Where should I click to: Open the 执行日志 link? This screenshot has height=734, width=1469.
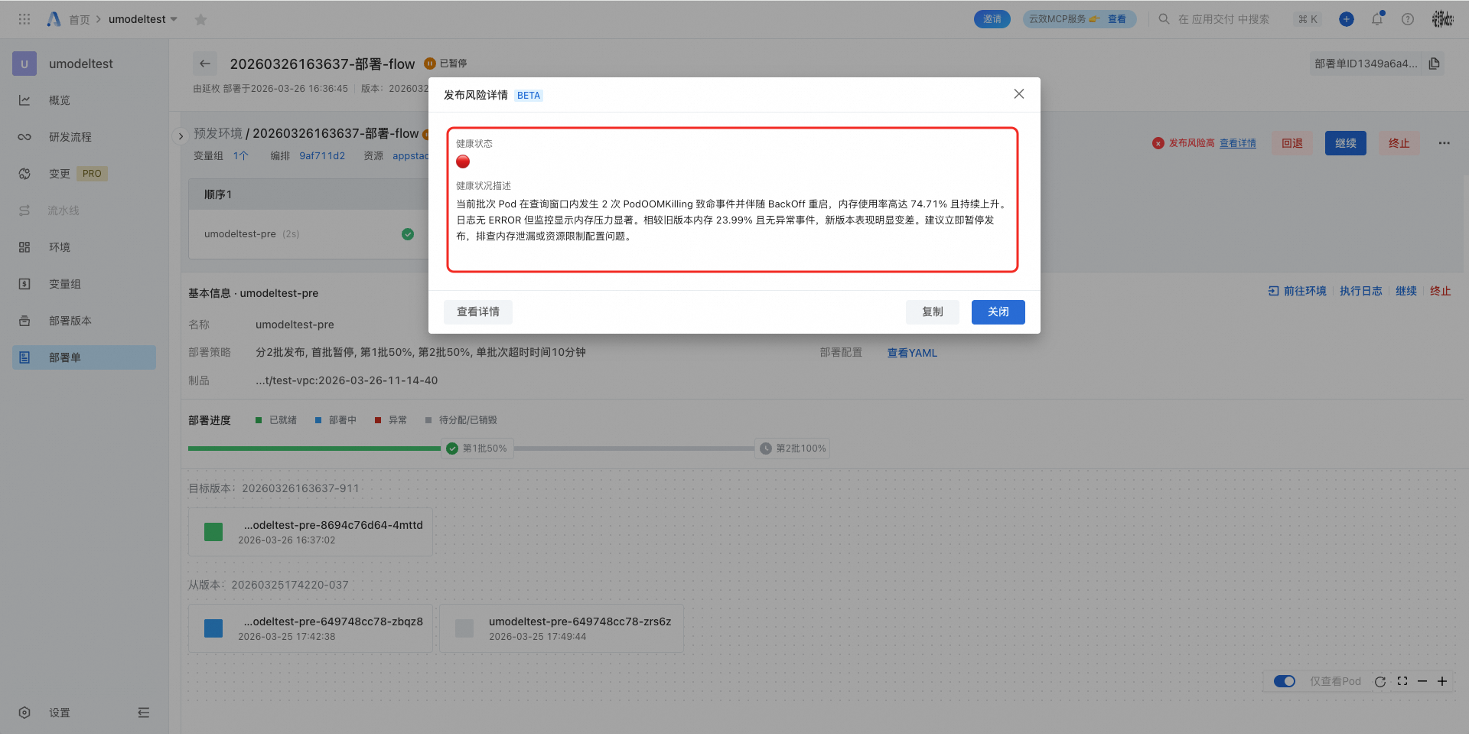(1361, 291)
